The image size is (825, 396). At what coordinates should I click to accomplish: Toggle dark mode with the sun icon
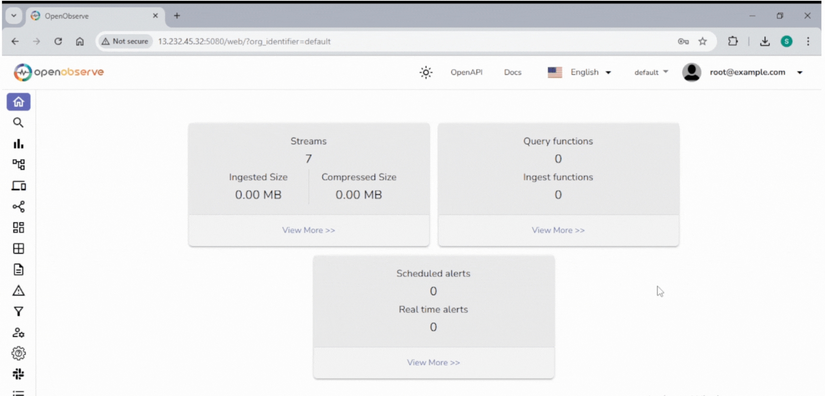click(x=426, y=72)
